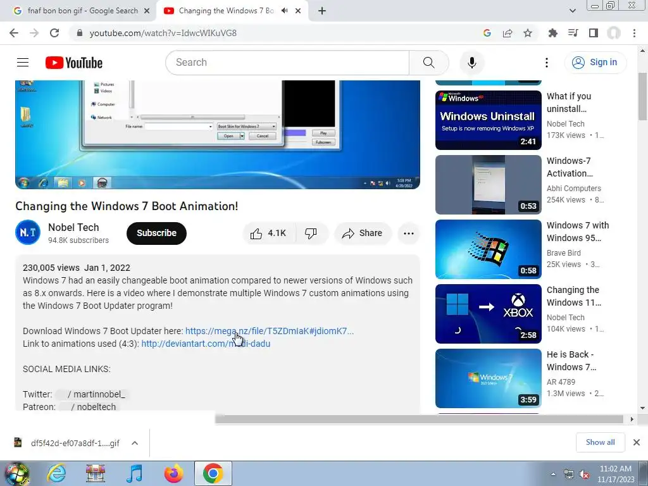Launch Internet Explorer from taskbar
The image size is (648, 486).
[56, 474]
